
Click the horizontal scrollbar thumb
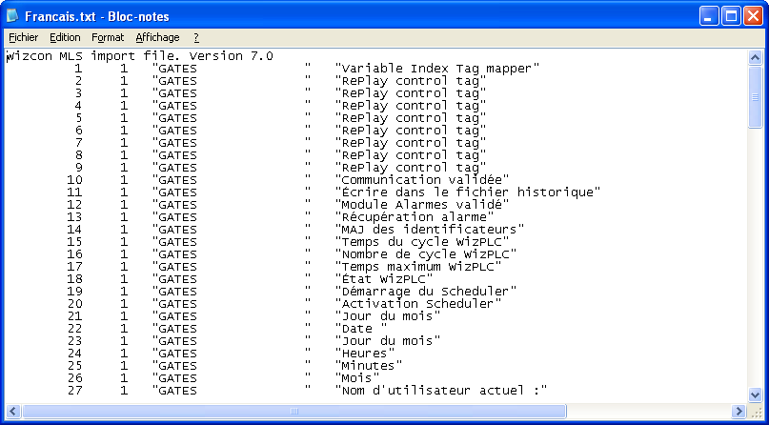click(x=294, y=411)
